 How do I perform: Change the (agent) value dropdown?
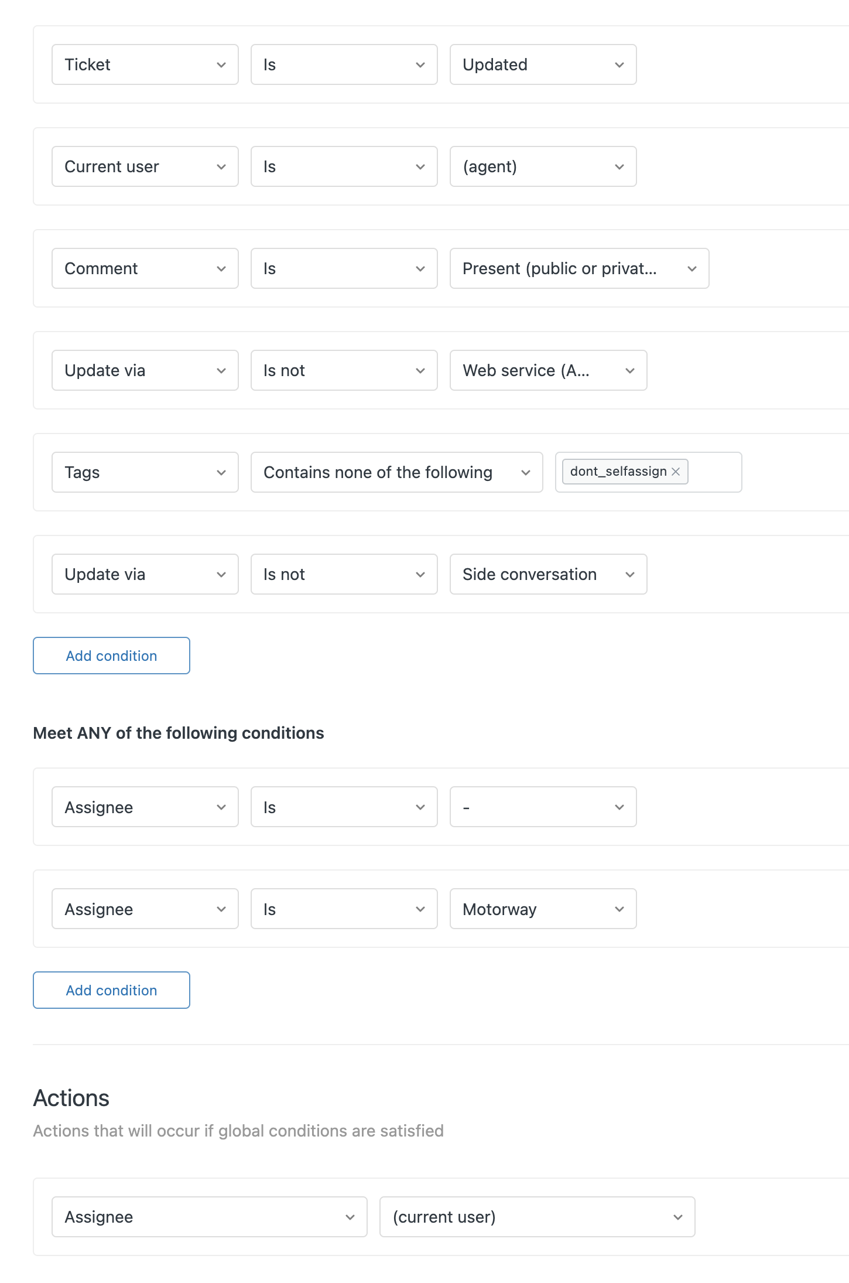click(543, 166)
